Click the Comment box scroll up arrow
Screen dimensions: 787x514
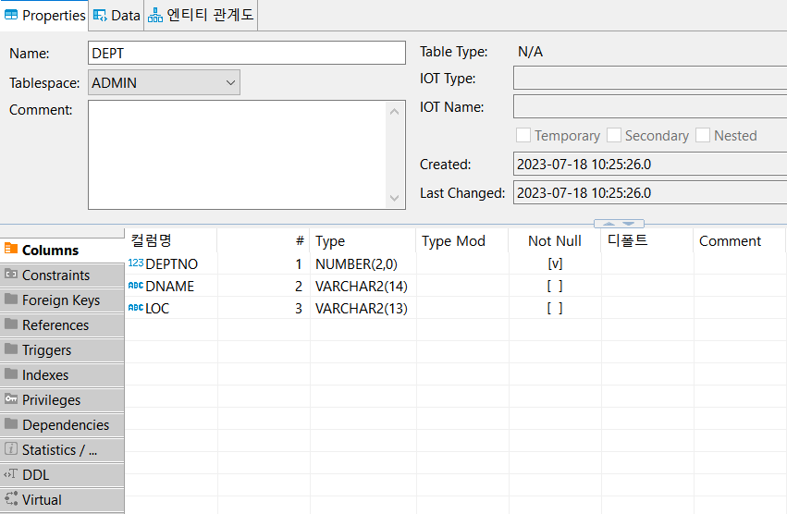tap(395, 112)
